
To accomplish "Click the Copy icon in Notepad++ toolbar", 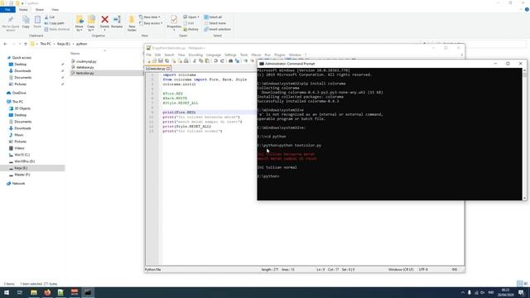I will [x=200, y=60].
